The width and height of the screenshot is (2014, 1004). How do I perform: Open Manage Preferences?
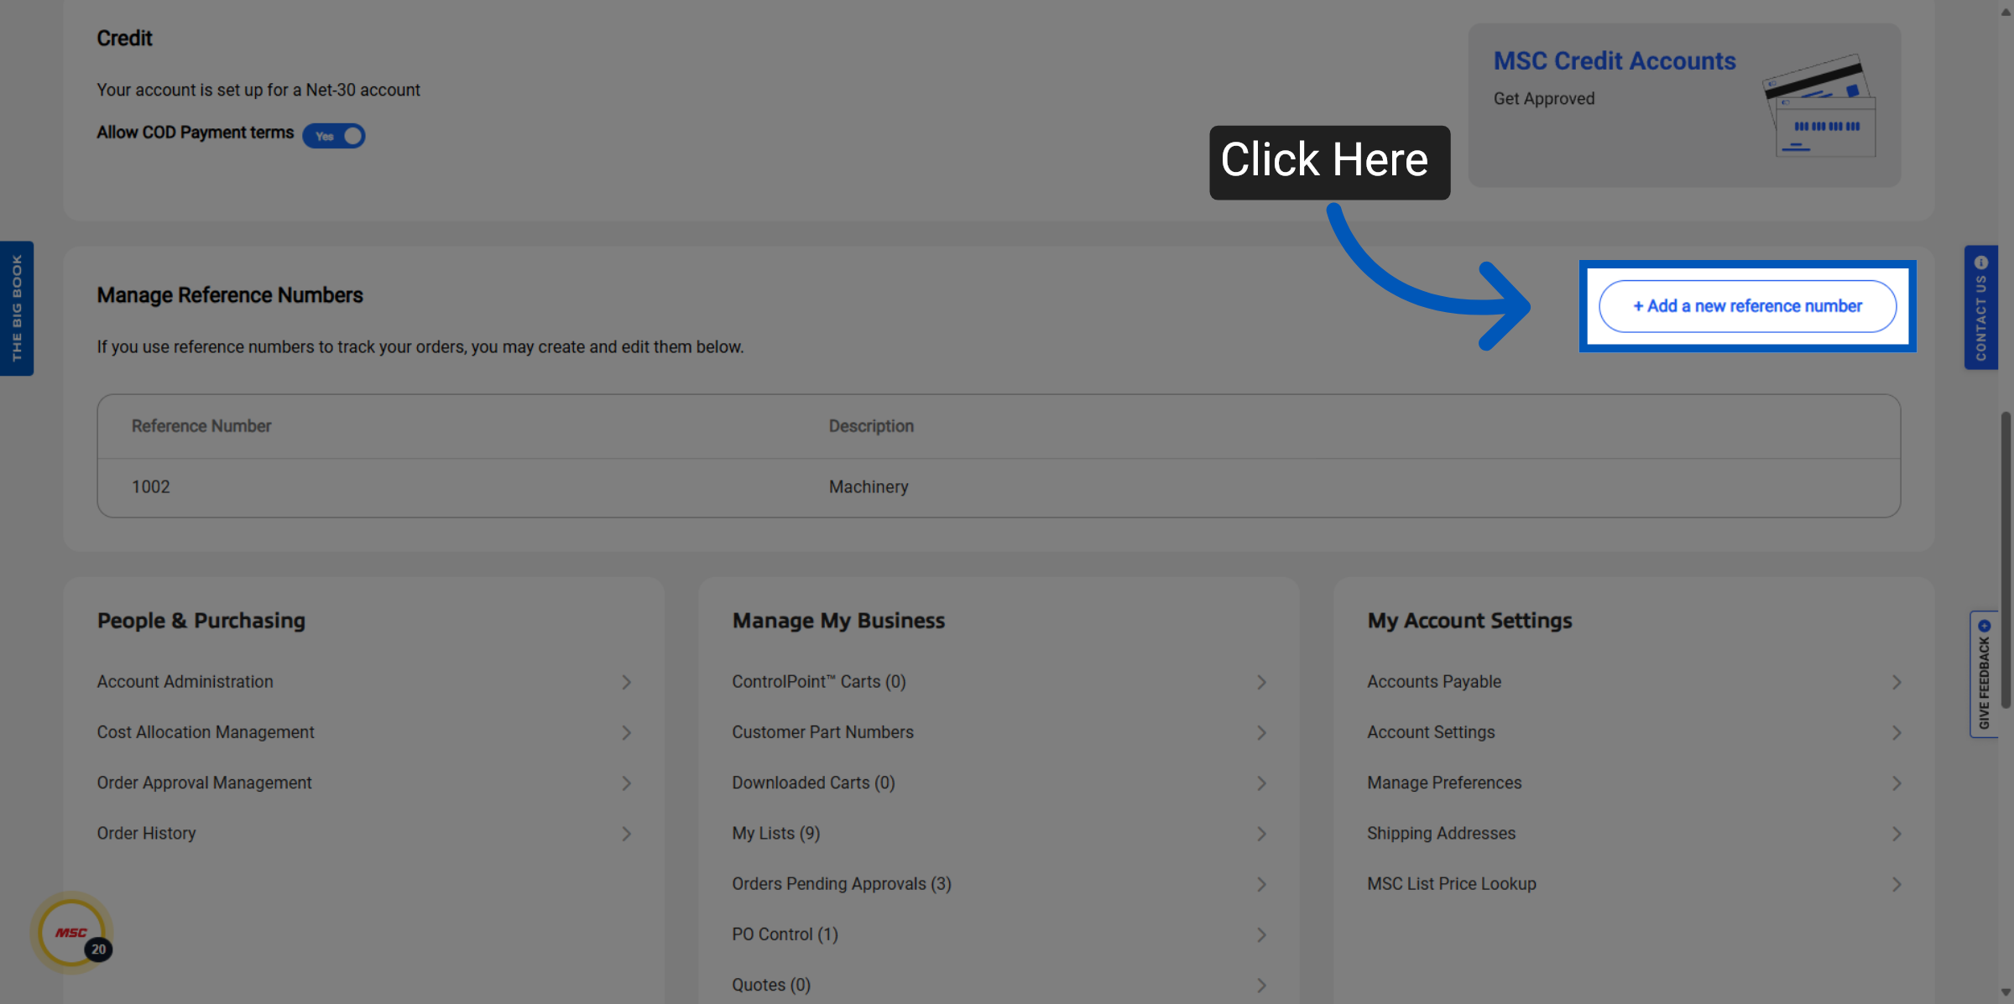pyautogui.click(x=1443, y=783)
